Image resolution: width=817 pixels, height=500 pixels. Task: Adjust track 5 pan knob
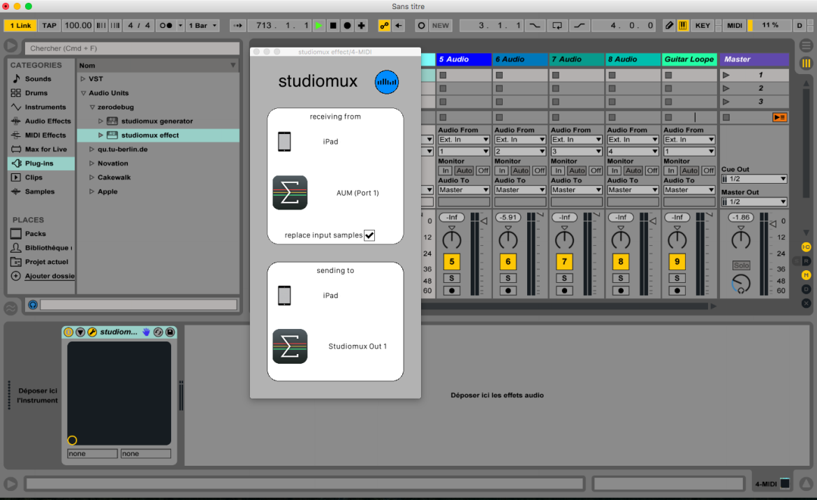452,240
